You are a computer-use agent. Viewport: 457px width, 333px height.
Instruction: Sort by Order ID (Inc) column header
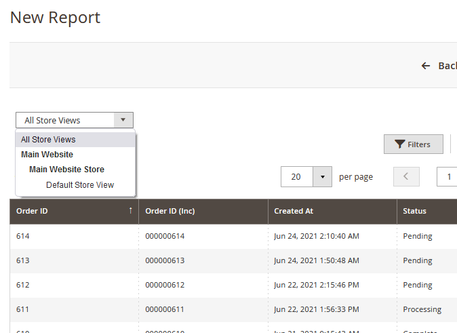point(170,211)
